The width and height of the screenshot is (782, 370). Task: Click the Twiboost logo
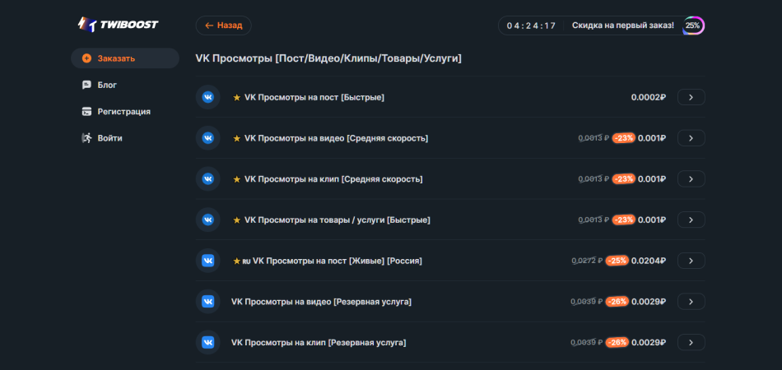[x=119, y=25]
